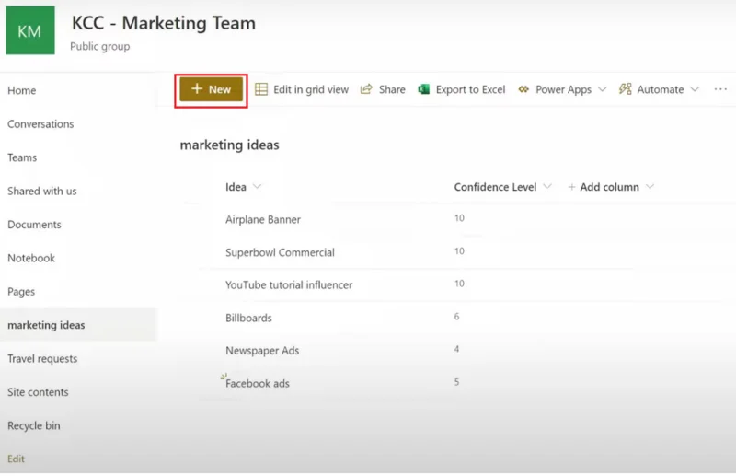Expand the Power Apps dropdown chevron

[x=603, y=89]
